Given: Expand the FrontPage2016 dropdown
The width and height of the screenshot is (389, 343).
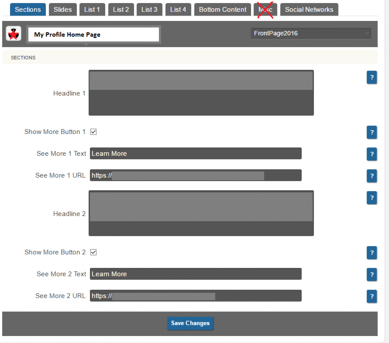Looking at the screenshot, I should (x=311, y=33).
